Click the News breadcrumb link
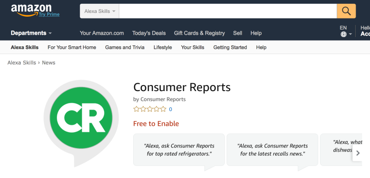The width and height of the screenshot is (370, 178). [49, 63]
